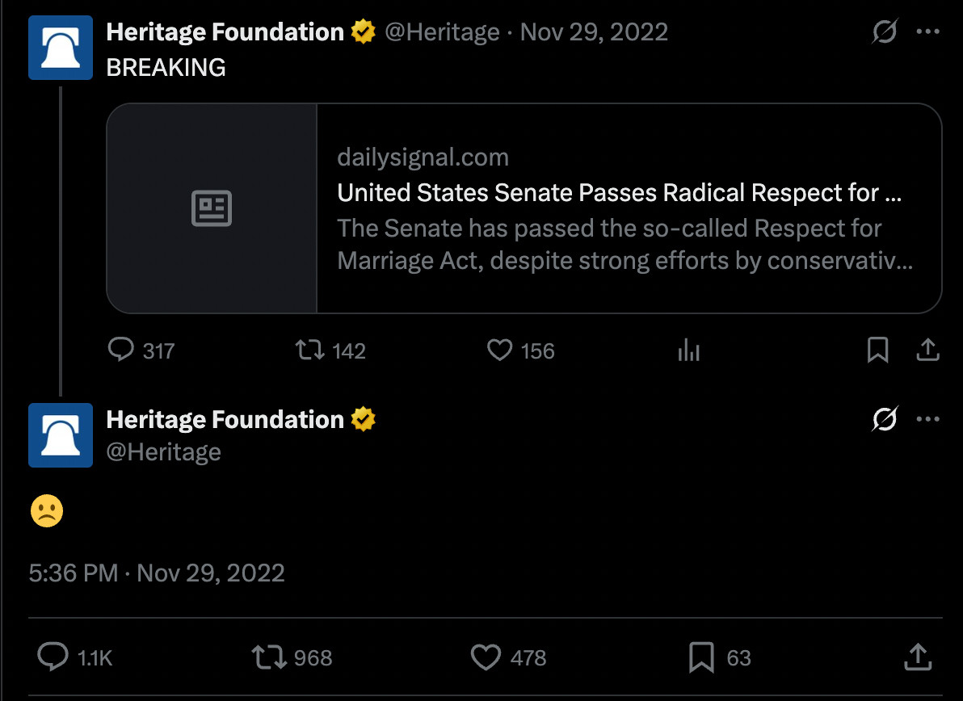Like the tweet with 478 likes

[486, 657]
